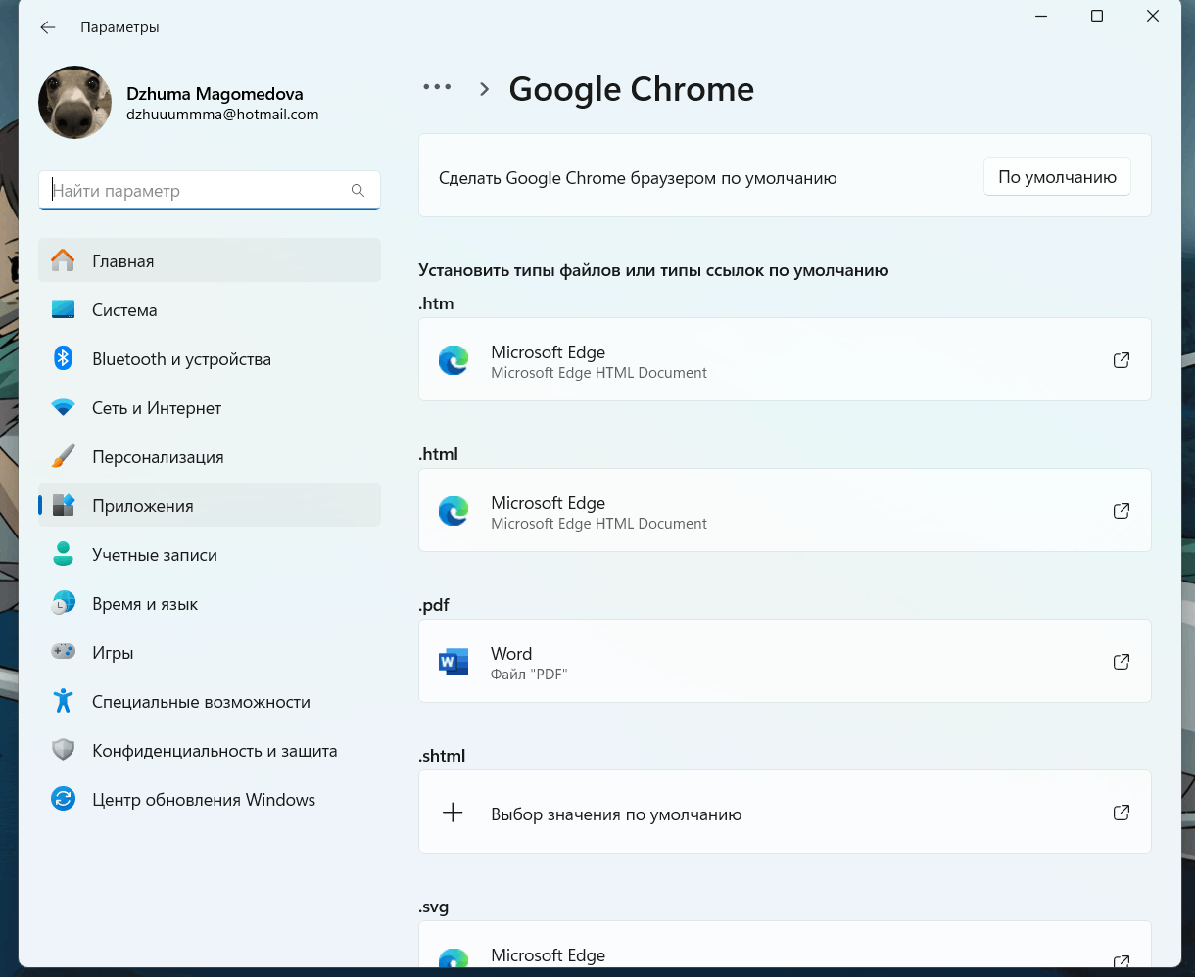Change the .svg default Microsoft Edge
Screen dimensions: 1195x977
pos(785,945)
